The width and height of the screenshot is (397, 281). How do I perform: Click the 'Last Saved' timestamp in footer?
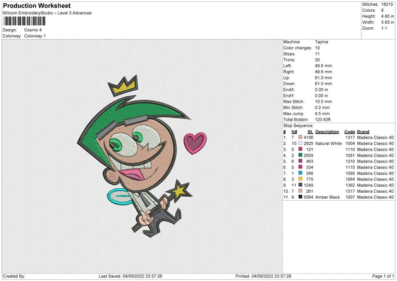130,276
